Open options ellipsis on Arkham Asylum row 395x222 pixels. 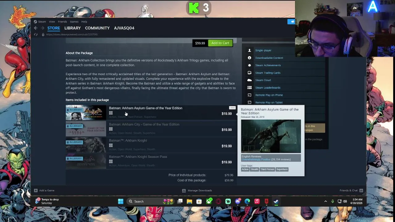coord(232,108)
